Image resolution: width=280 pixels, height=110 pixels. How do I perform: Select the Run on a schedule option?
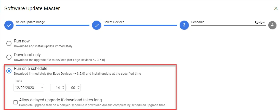click(9, 71)
